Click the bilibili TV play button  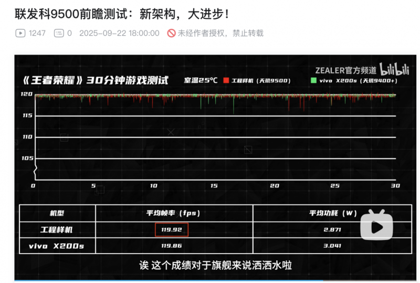(376, 226)
